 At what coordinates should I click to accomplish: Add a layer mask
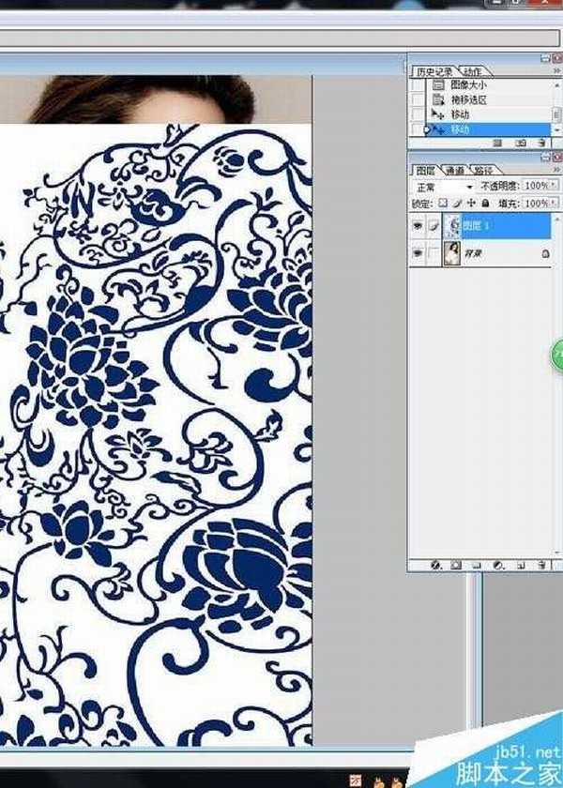click(x=456, y=565)
